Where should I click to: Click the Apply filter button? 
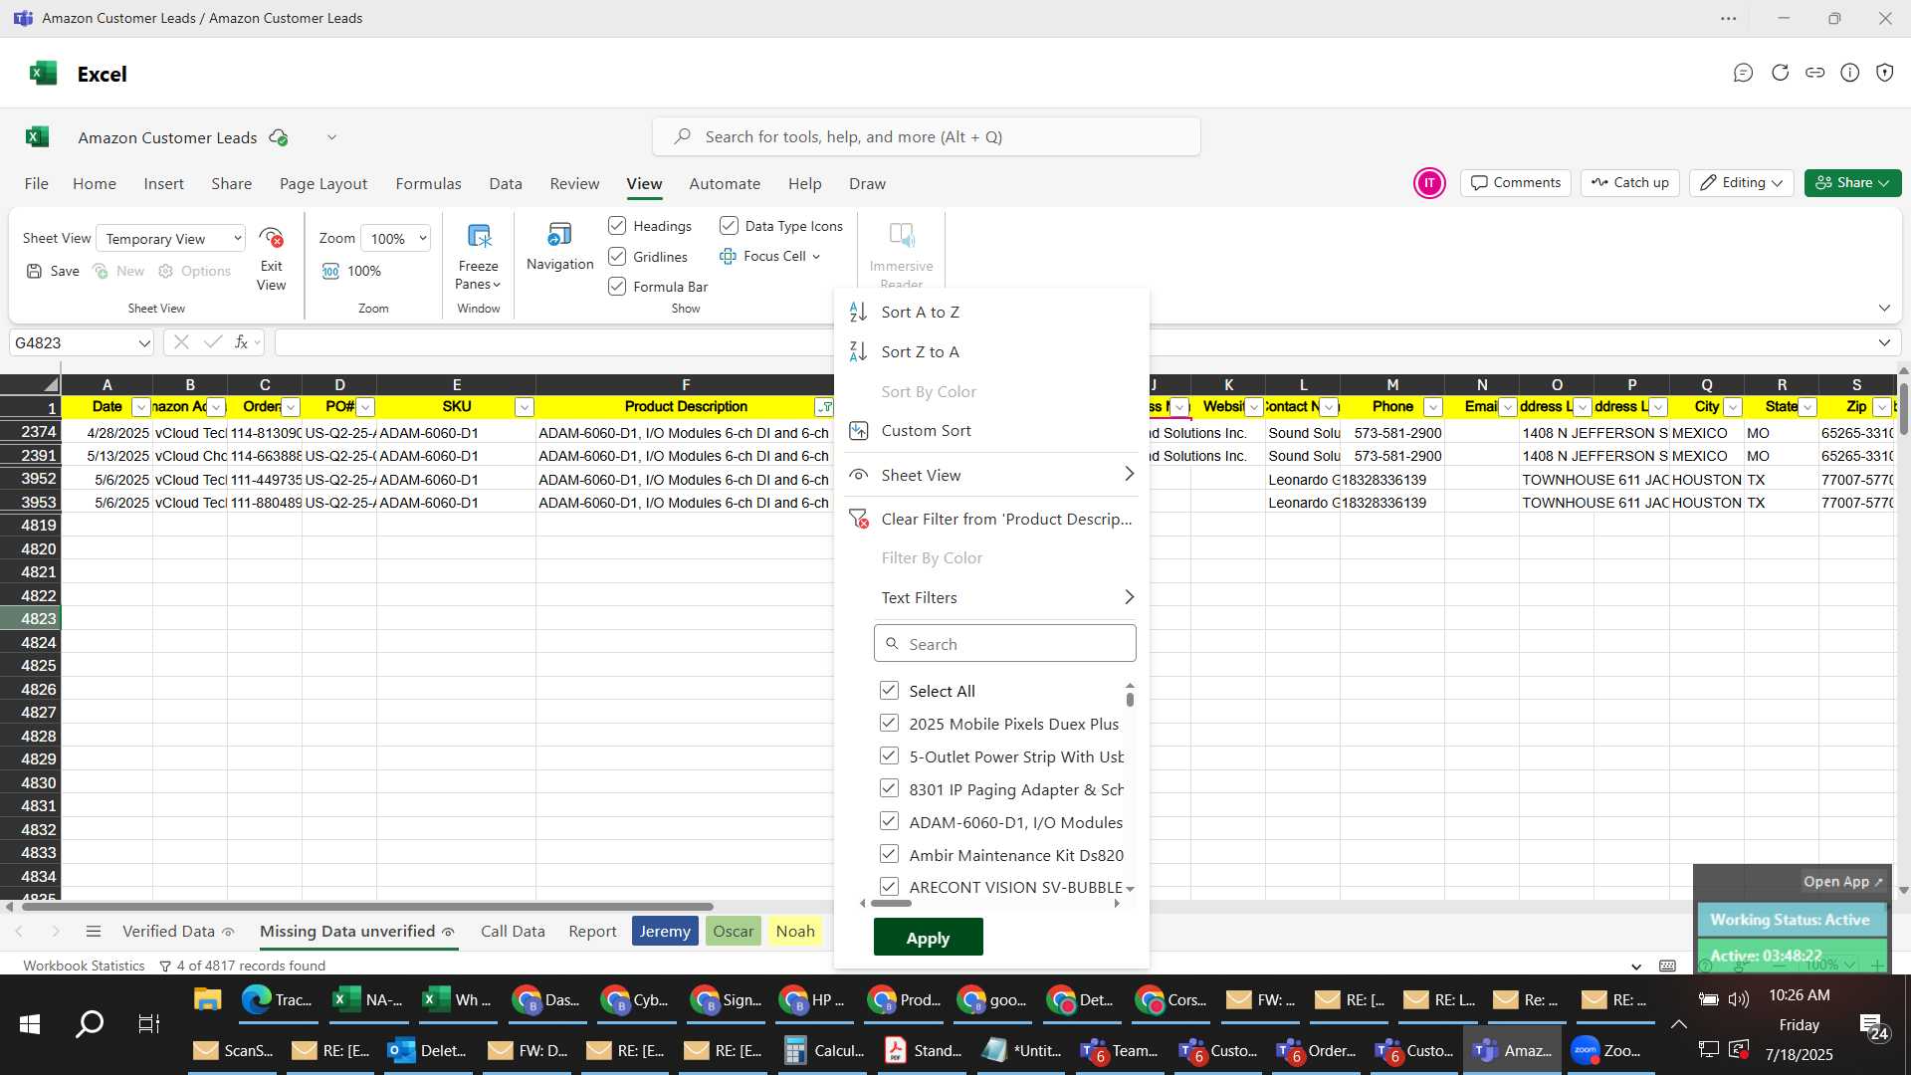[x=928, y=938]
